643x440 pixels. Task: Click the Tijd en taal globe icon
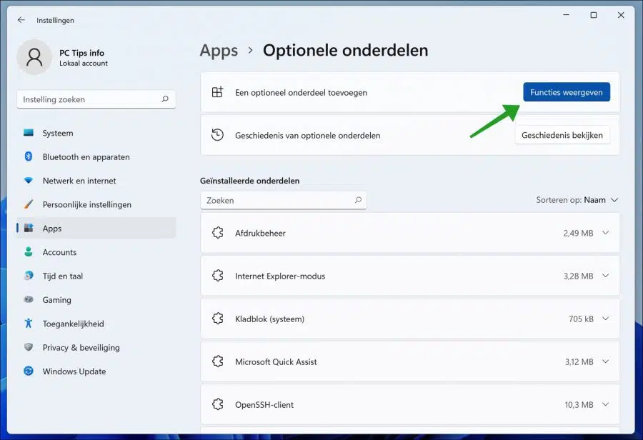click(x=29, y=276)
